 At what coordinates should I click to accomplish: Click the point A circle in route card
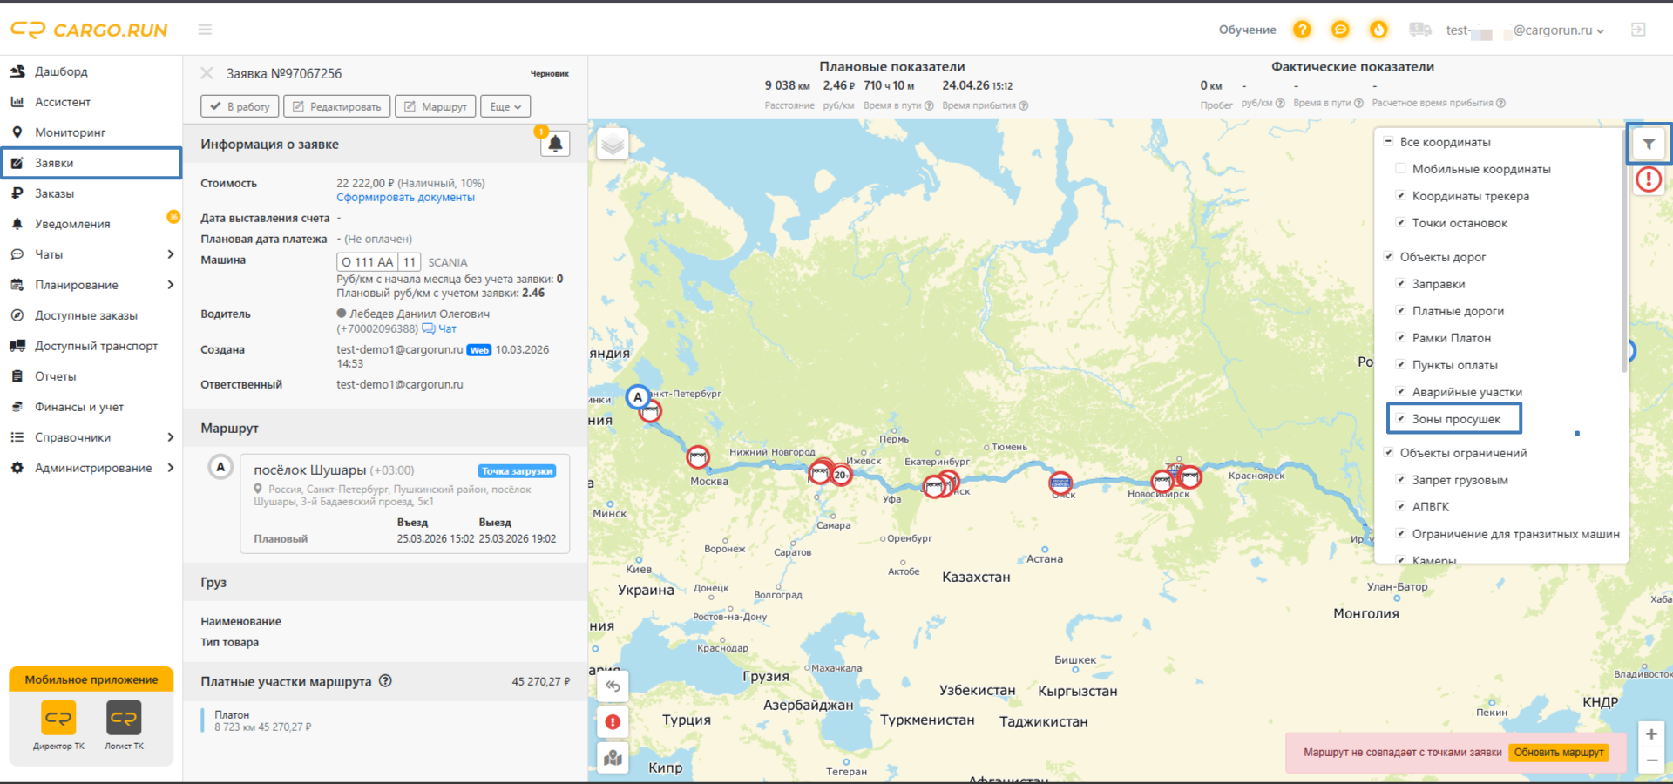pyautogui.click(x=220, y=467)
